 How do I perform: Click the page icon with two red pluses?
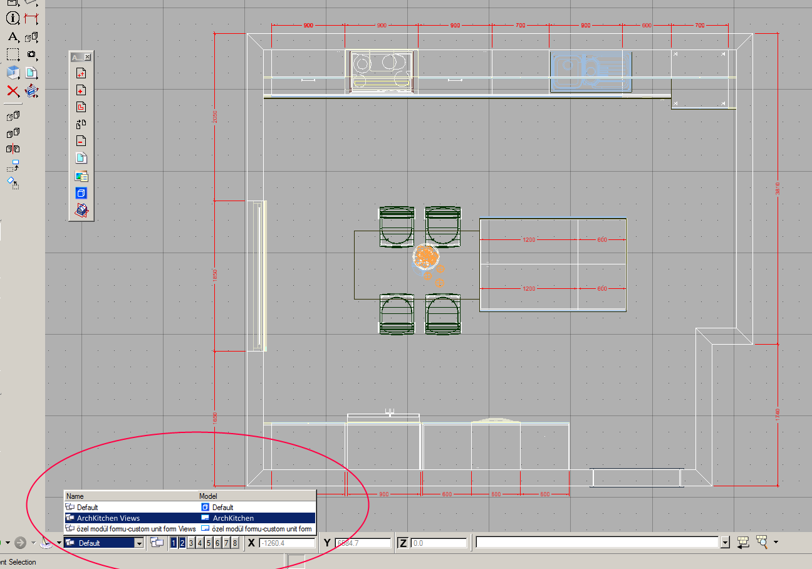point(81,73)
